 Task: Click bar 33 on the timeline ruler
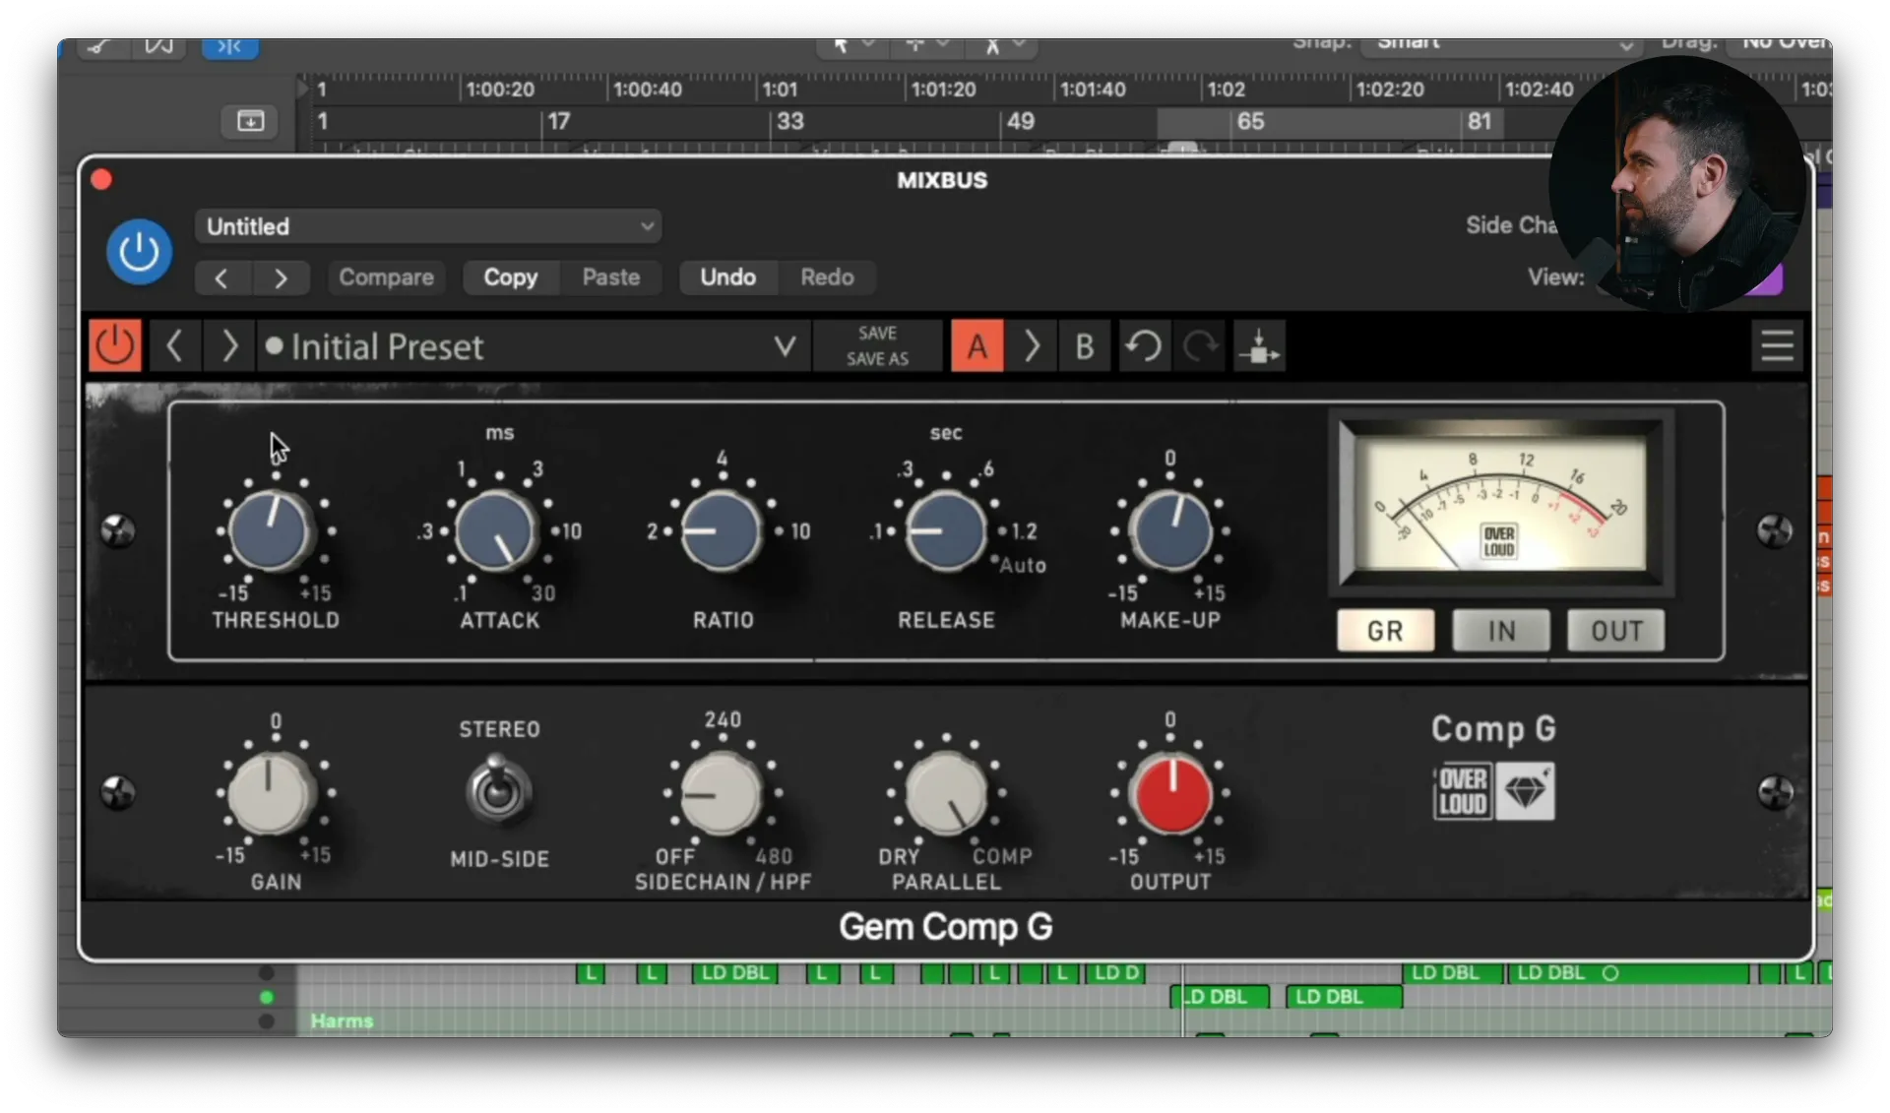(790, 121)
